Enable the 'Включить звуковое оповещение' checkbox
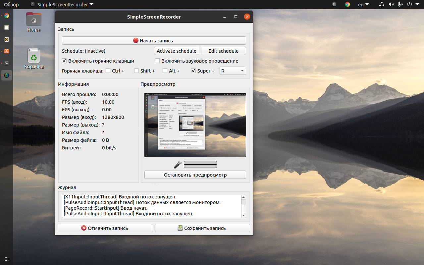 (158, 61)
